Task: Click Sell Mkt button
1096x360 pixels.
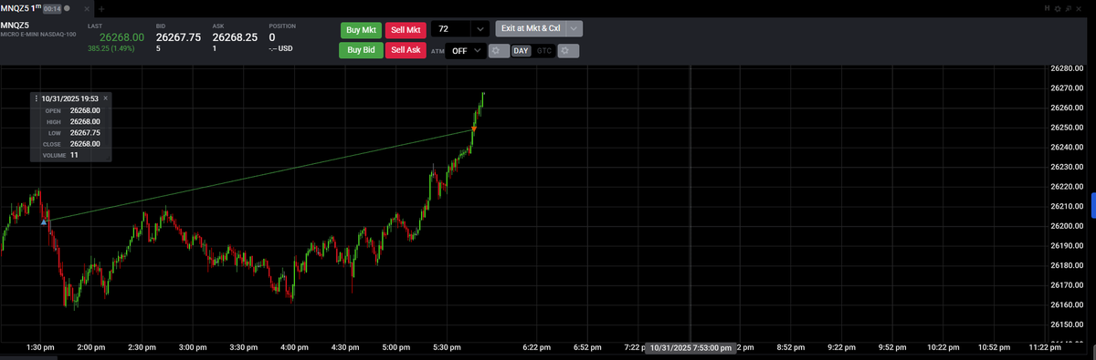Action: pyautogui.click(x=406, y=29)
